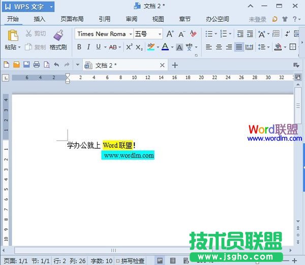The height and width of the screenshot is (265, 305).
Task: Redo action arrow
Action: [x=67, y=65]
